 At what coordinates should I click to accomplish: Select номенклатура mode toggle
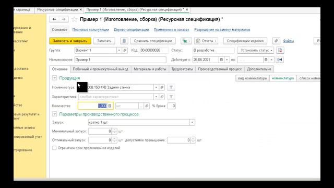[x=283, y=78]
